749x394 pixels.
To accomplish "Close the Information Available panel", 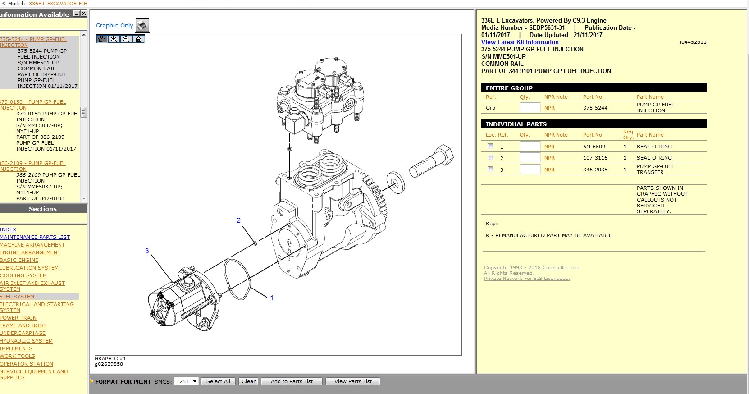I will click(x=84, y=14).
